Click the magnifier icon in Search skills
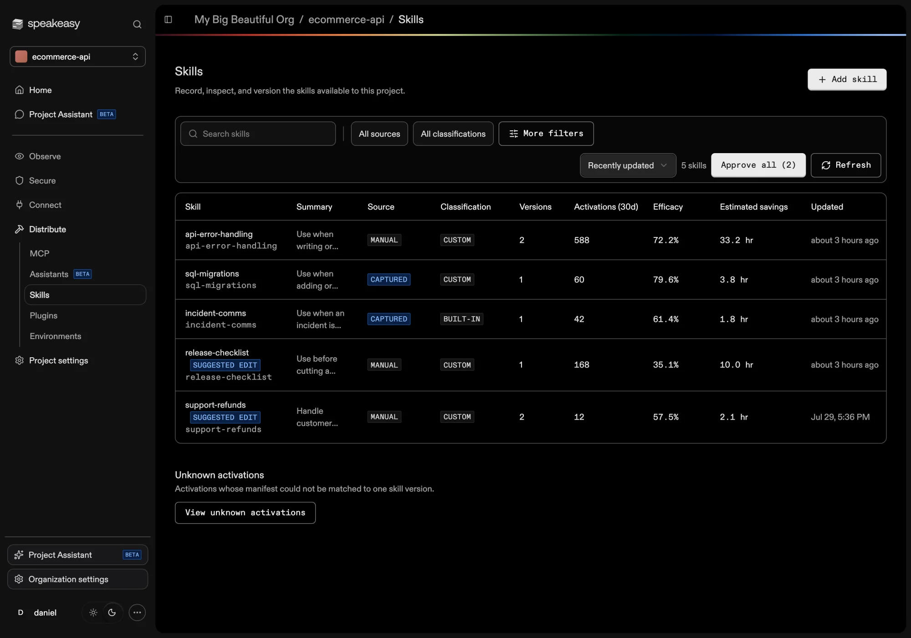Screen dimensions: 911x638 pos(193,134)
